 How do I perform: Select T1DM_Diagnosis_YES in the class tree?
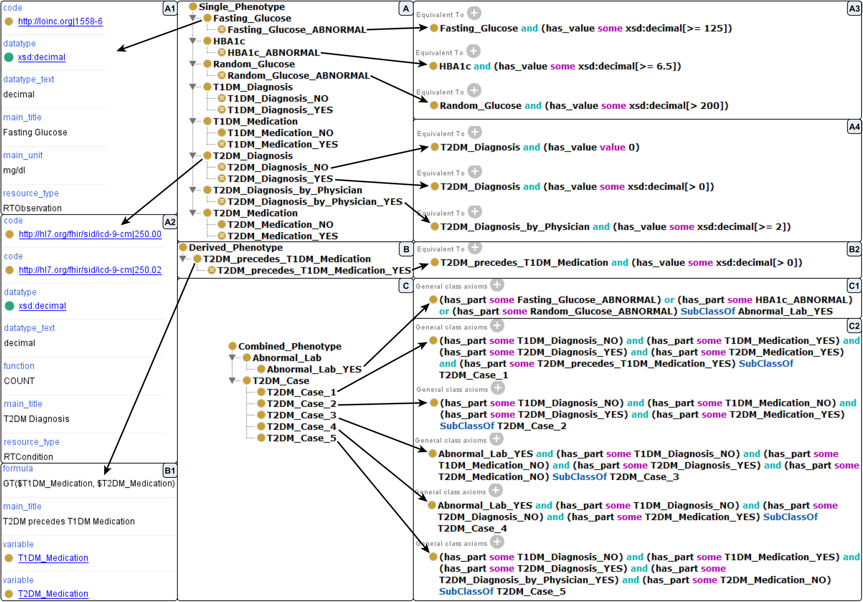(280, 110)
